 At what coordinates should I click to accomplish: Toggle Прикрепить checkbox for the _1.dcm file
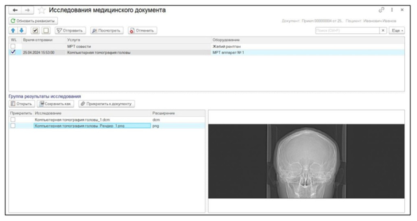(x=13, y=120)
